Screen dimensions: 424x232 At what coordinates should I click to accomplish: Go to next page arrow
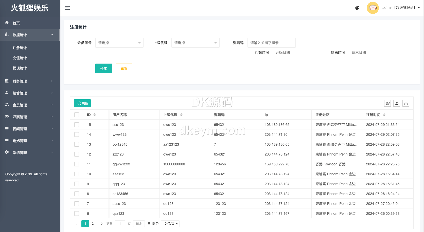point(101,224)
